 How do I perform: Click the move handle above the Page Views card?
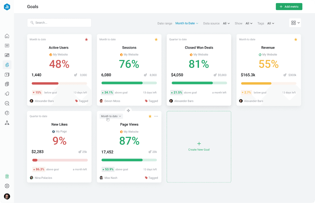pos(128,111)
